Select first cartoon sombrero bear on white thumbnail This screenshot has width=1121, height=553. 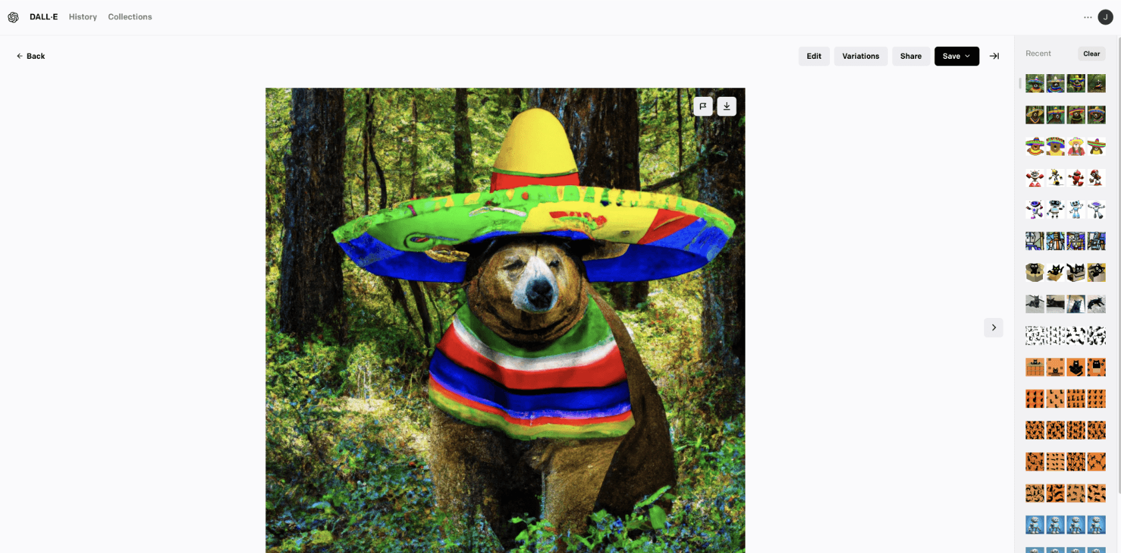[x=1035, y=146]
